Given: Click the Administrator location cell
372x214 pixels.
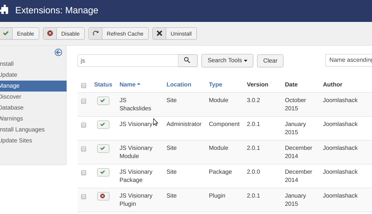Looking at the screenshot, I should (184, 124).
